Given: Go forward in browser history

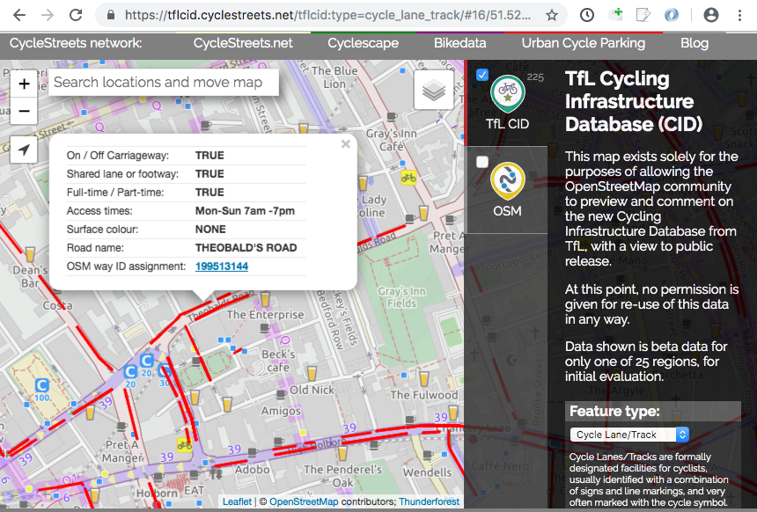Looking at the screenshot, I should [48, 16].
